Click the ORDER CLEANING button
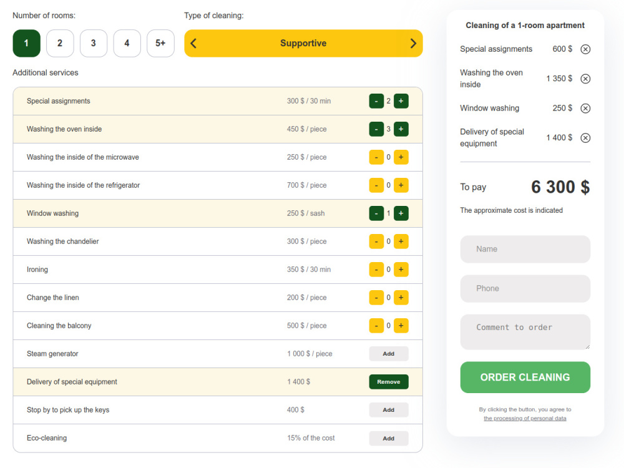The height and width of the screenshot is (468, 624). pos(525,378)
